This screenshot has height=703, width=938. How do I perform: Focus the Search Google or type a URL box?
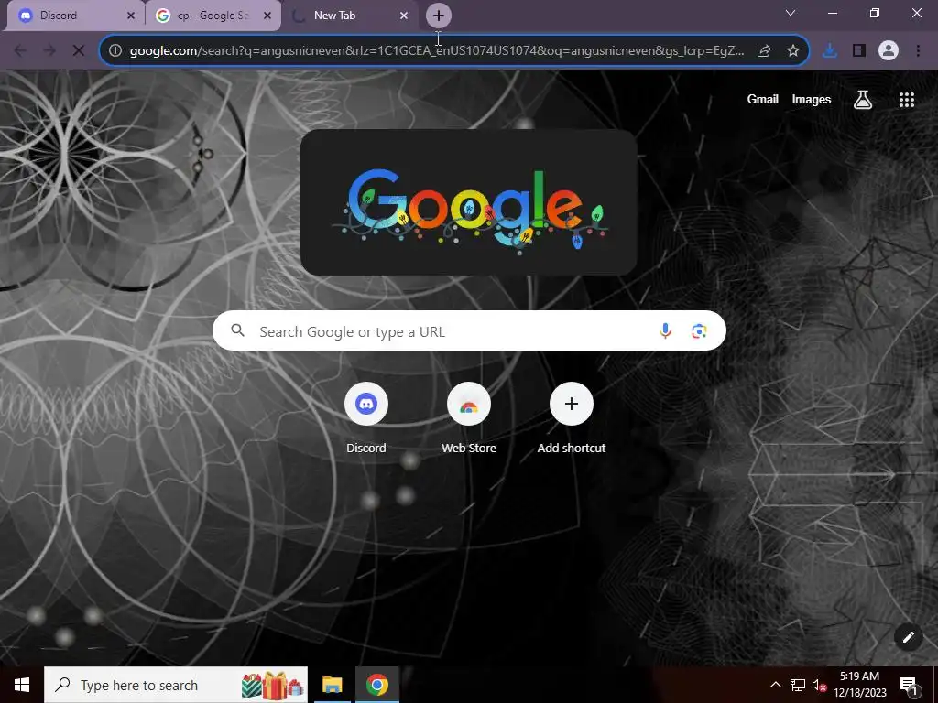click(469, 330)
